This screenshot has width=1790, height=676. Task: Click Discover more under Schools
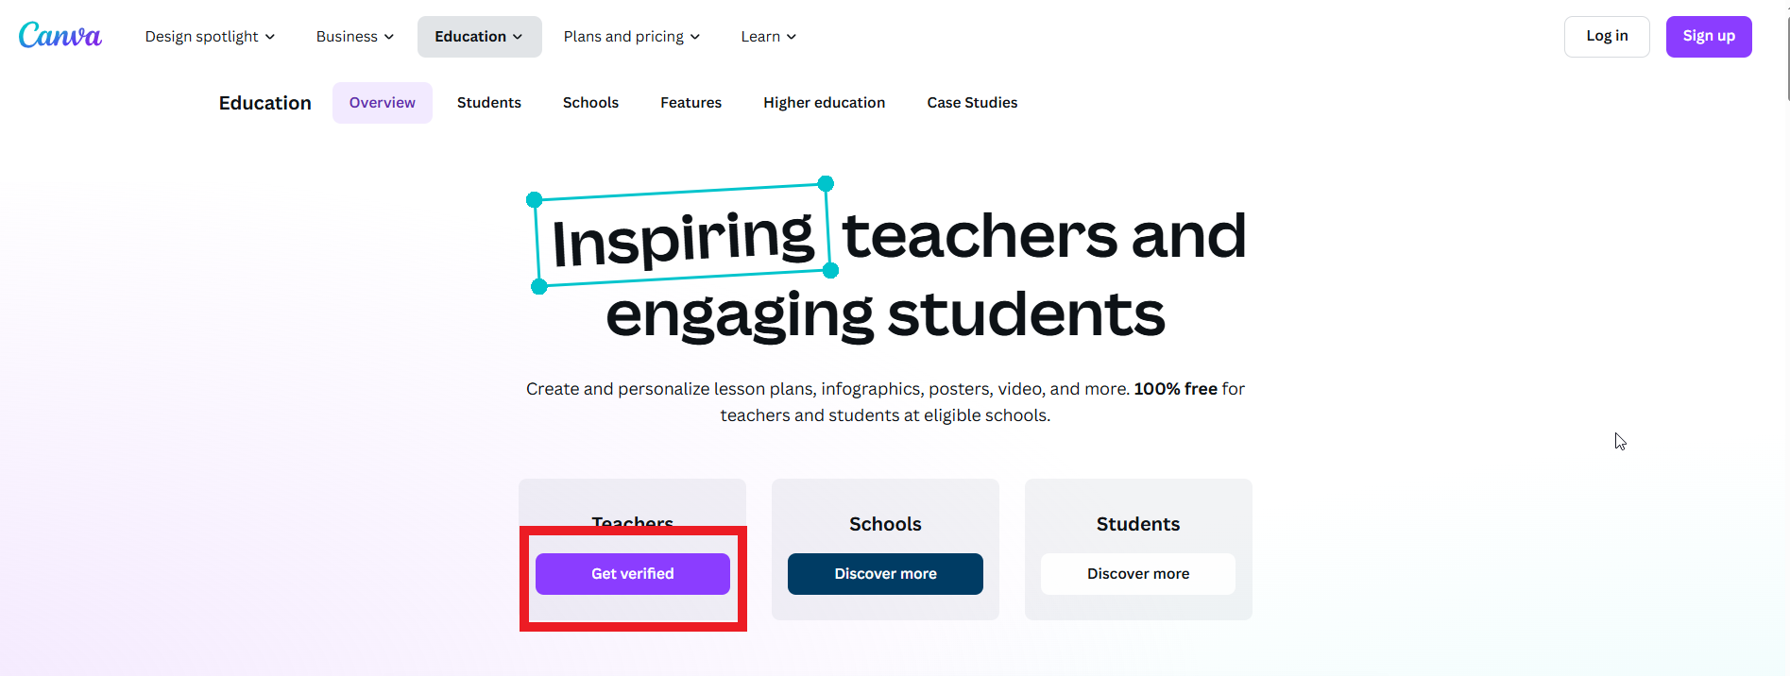click(885, 574)
